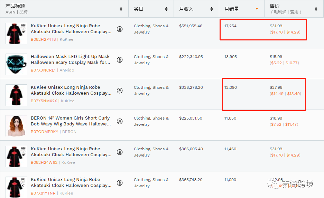Image resolution: width=324 pixels, height=198 pixels.
Task: Toggle sorting on the 类目 column arrows
Action: (166, 9)
